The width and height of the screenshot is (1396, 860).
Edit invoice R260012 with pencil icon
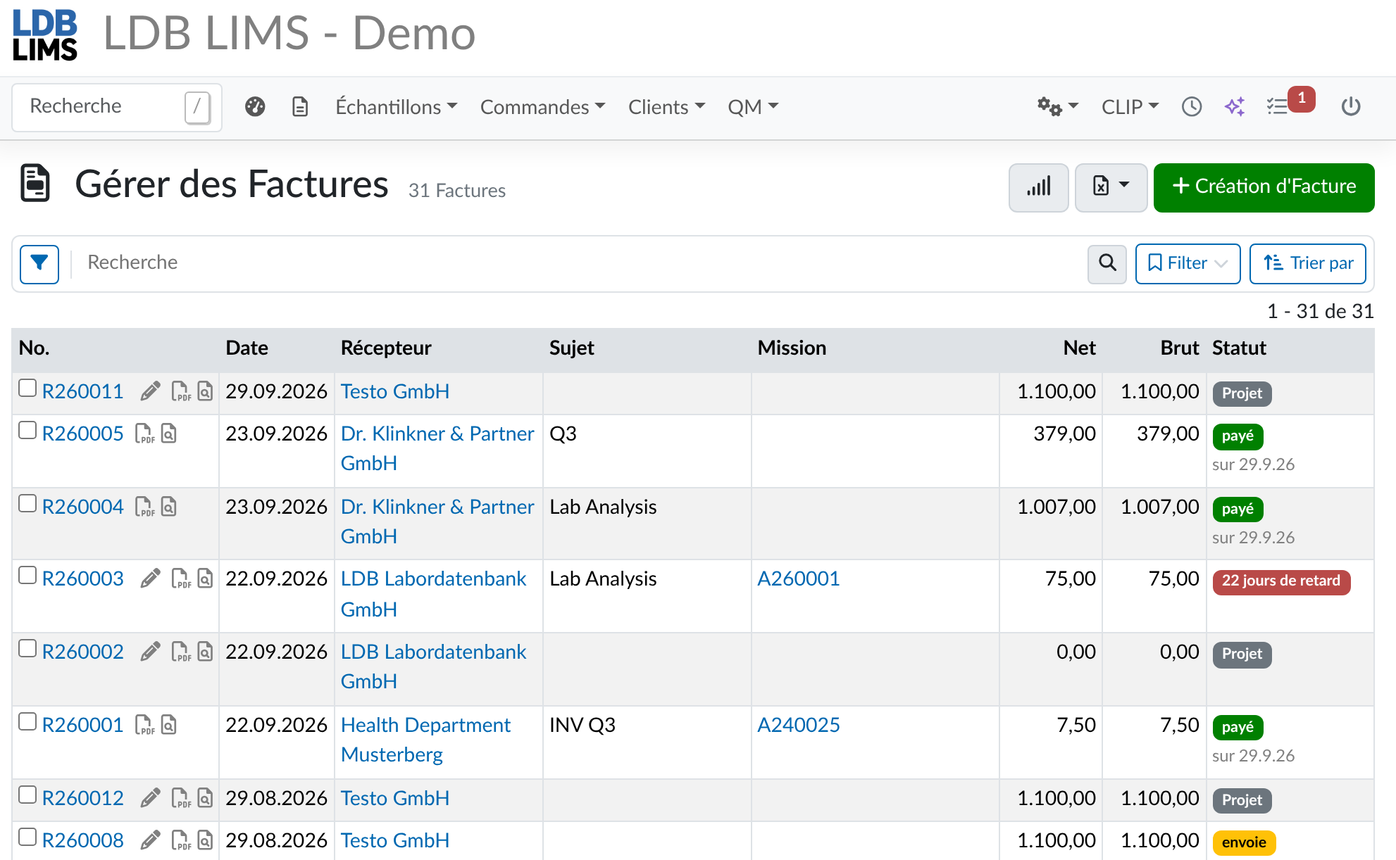150,798
